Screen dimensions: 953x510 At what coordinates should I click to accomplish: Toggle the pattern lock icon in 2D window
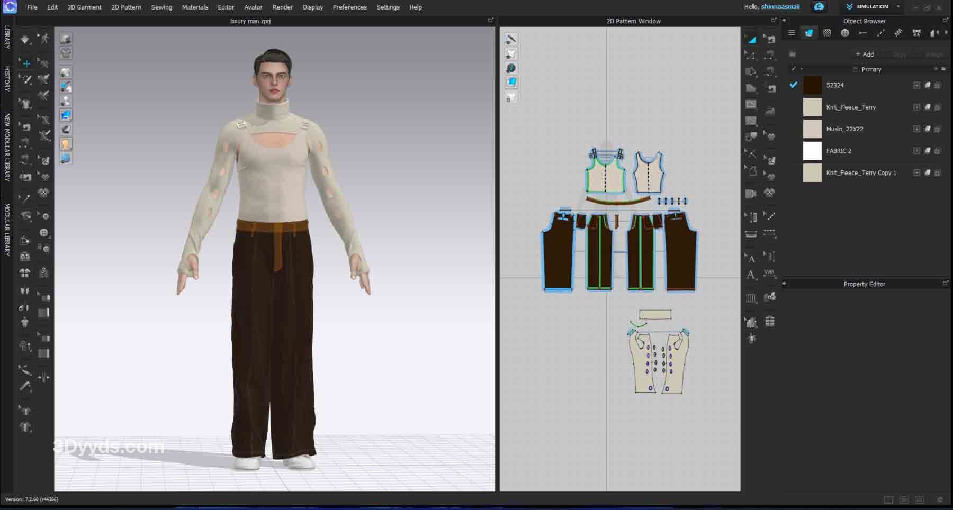(x=511, y=97)
